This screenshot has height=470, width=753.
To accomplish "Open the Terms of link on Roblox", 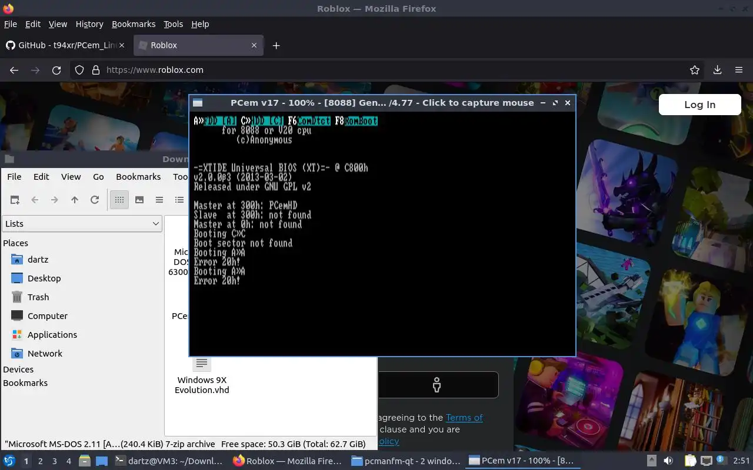I will (x=464, y=418).
